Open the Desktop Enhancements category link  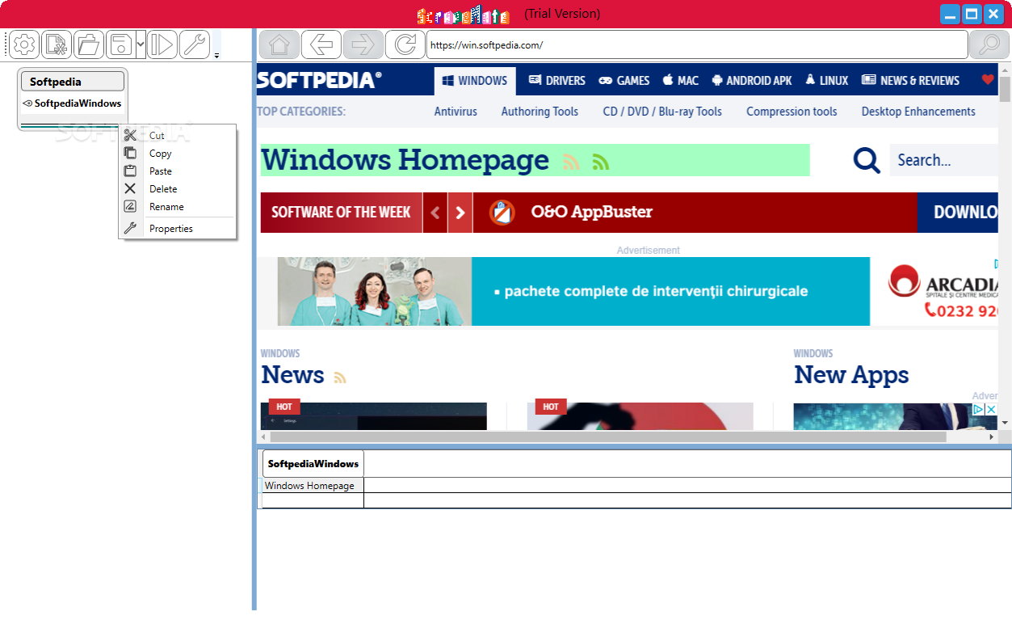(x=918, y=112)
